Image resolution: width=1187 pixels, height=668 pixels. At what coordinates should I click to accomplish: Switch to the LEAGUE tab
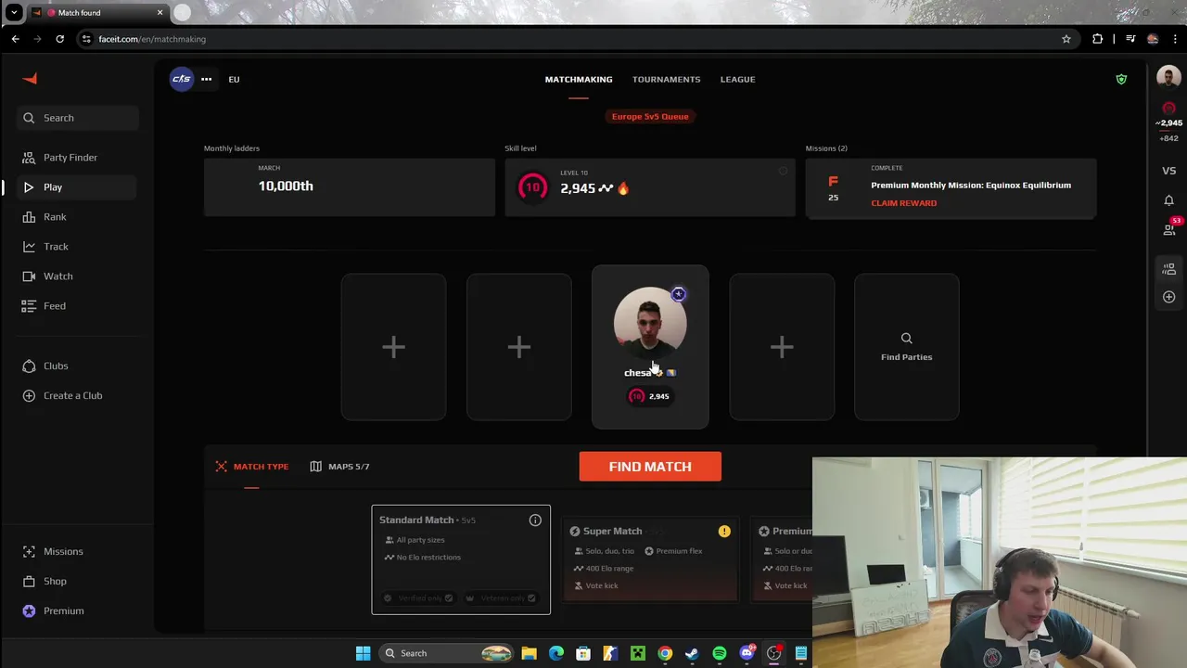(737, 79)
